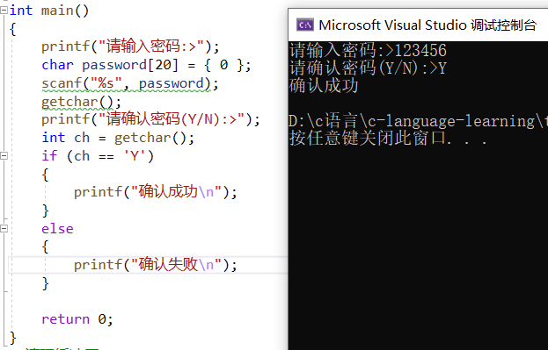Image resolution: width=548 pixels, height=350 pixels.
Task: Click the int ch = getchar(); line
Action: [x=118, y=138]
